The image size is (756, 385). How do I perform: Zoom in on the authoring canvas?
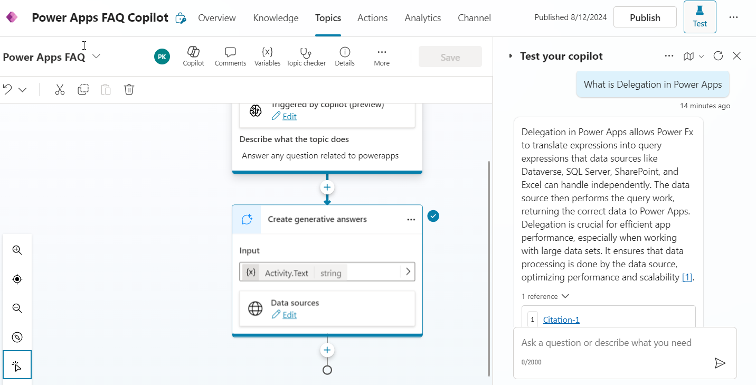pyautogui.click(x=17, y=250)
